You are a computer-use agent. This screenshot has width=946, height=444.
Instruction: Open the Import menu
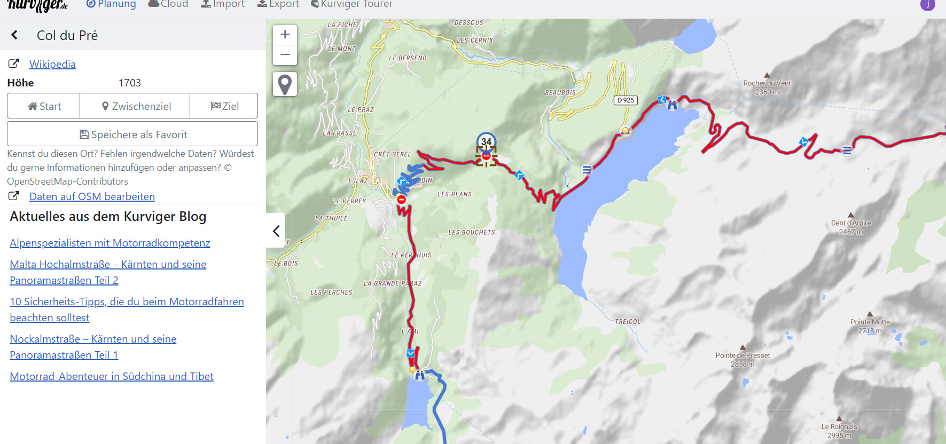click(223, 4)
